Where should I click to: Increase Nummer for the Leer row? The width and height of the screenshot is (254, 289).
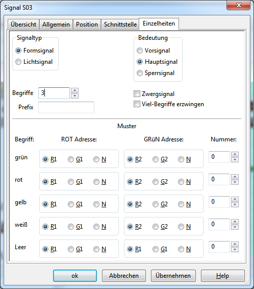(x=235, y=244)
